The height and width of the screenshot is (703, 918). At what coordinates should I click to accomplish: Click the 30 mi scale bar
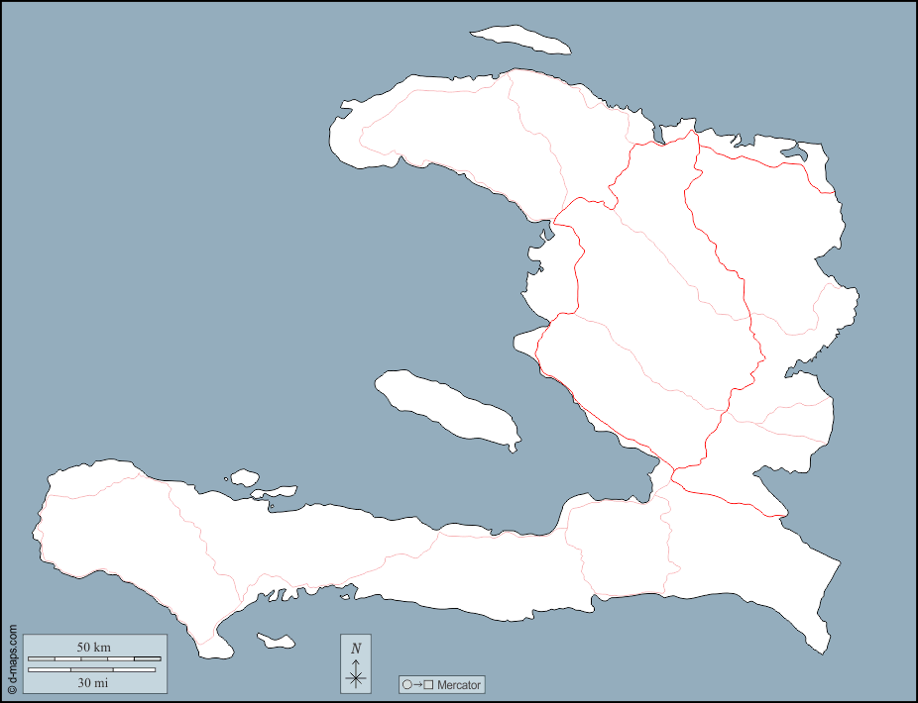click(x=91, y=671)
